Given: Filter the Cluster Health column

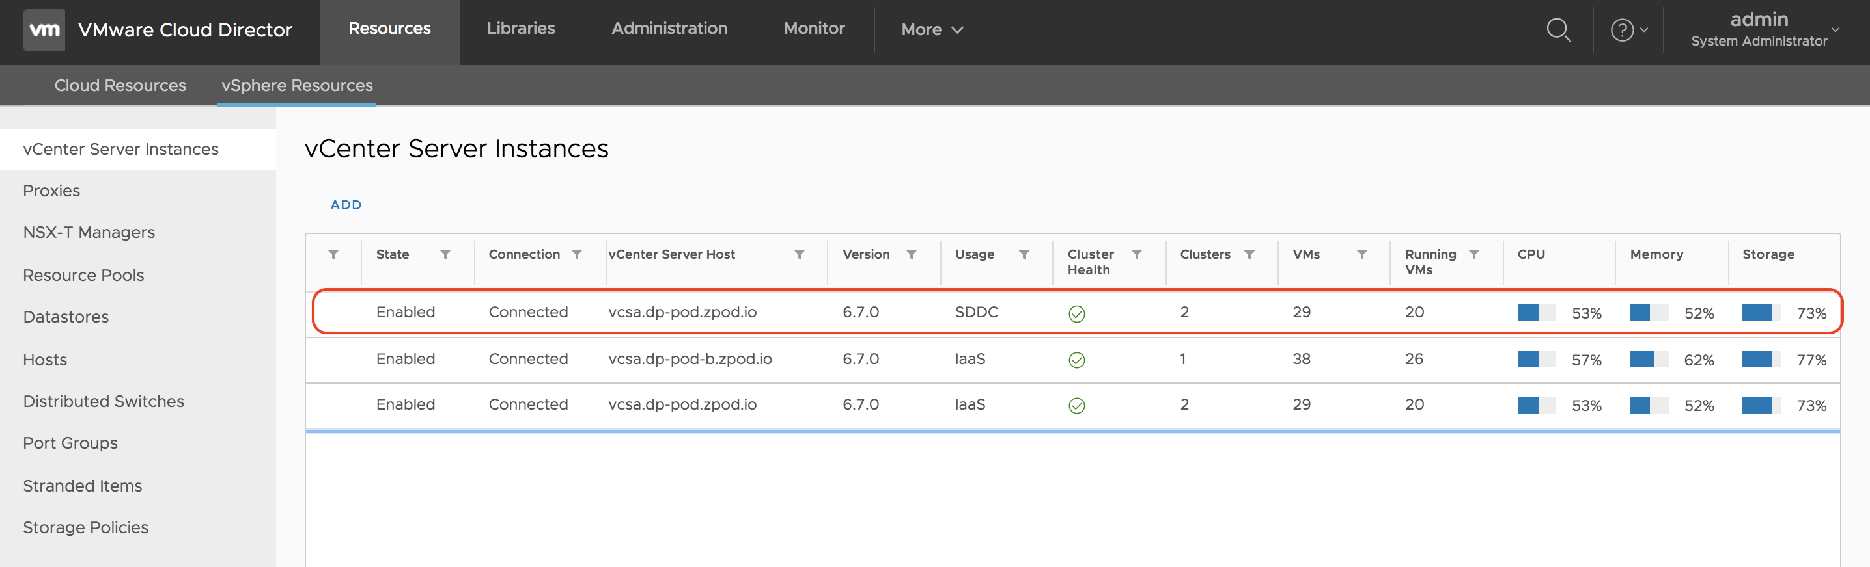Looking at the screenshot, I should pyautogui.click(x=1136, y=254).
